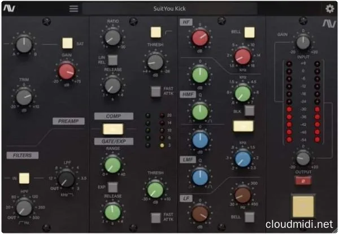This screenshot has width=339, height=234.
Task: Click the LMF blue gain knob
Action: coord(200,140)
